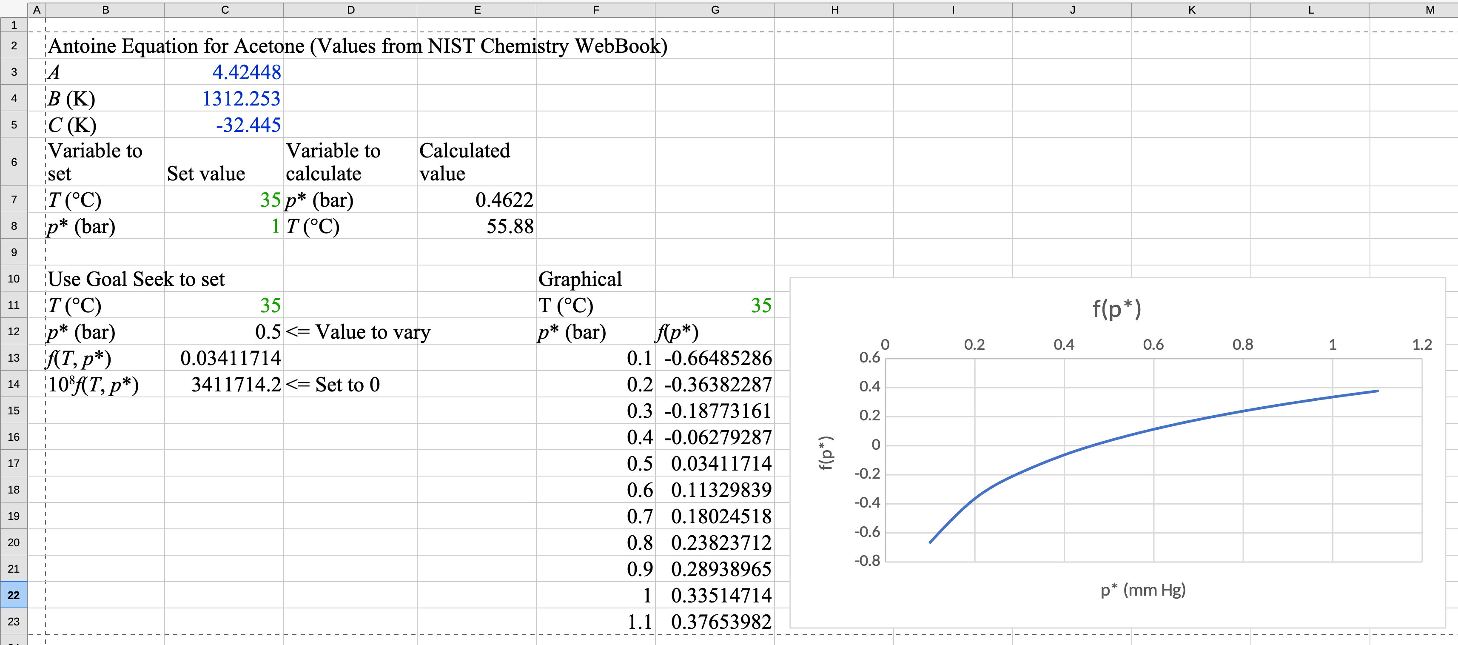
Task: Click column C header
Action: [225, 10]
